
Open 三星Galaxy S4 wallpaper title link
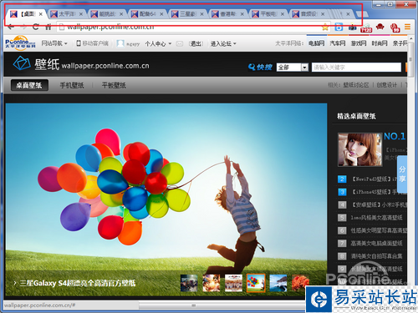[78, 283]
